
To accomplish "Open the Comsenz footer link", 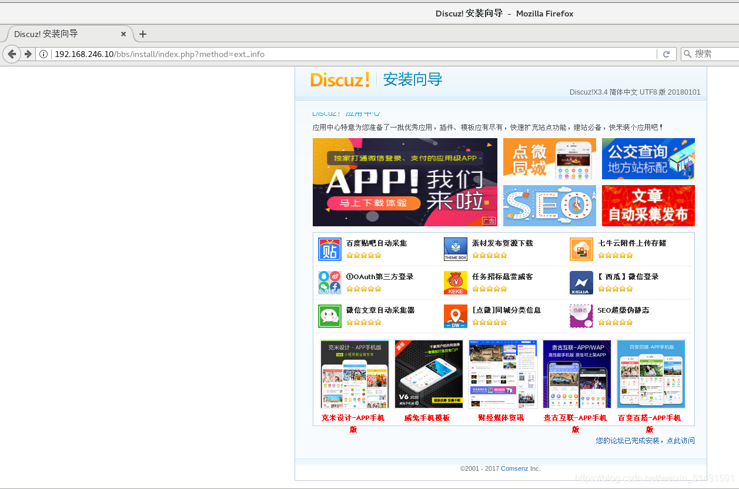I will (514, 468).
